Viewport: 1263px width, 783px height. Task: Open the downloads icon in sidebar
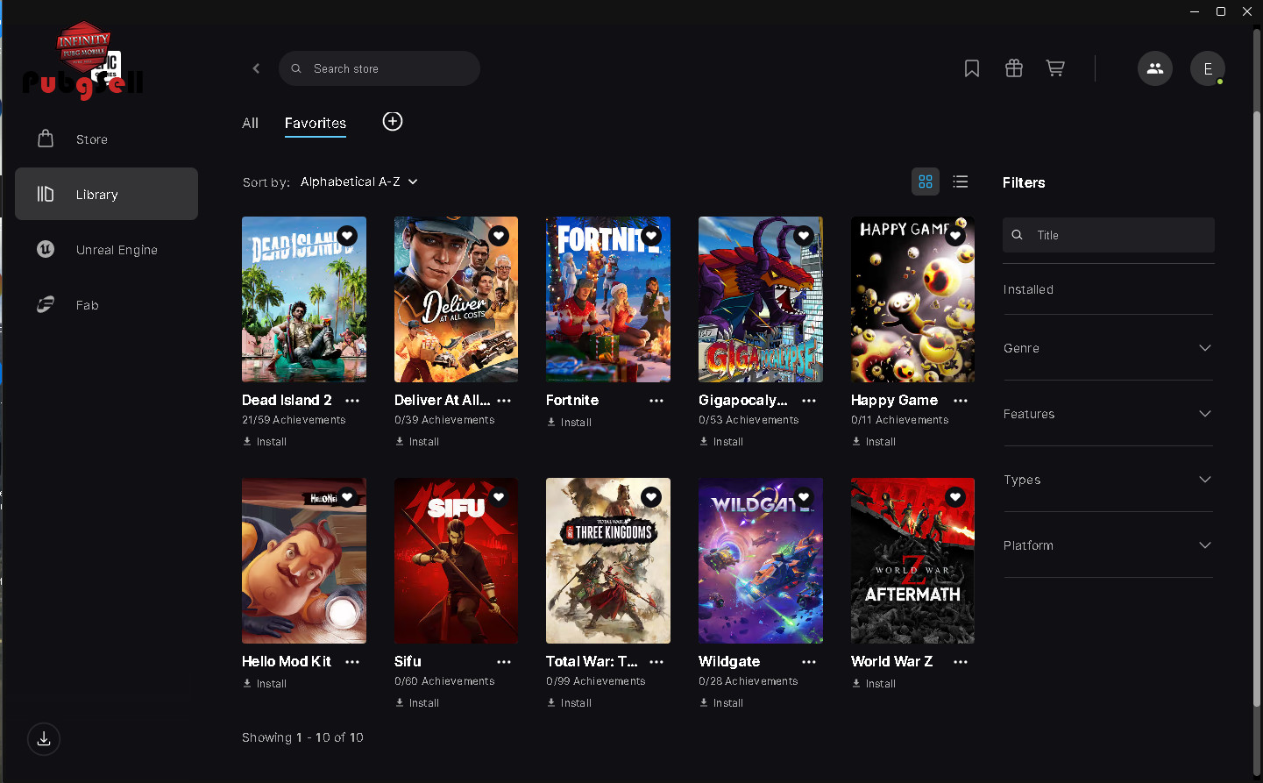pos(44,739)
